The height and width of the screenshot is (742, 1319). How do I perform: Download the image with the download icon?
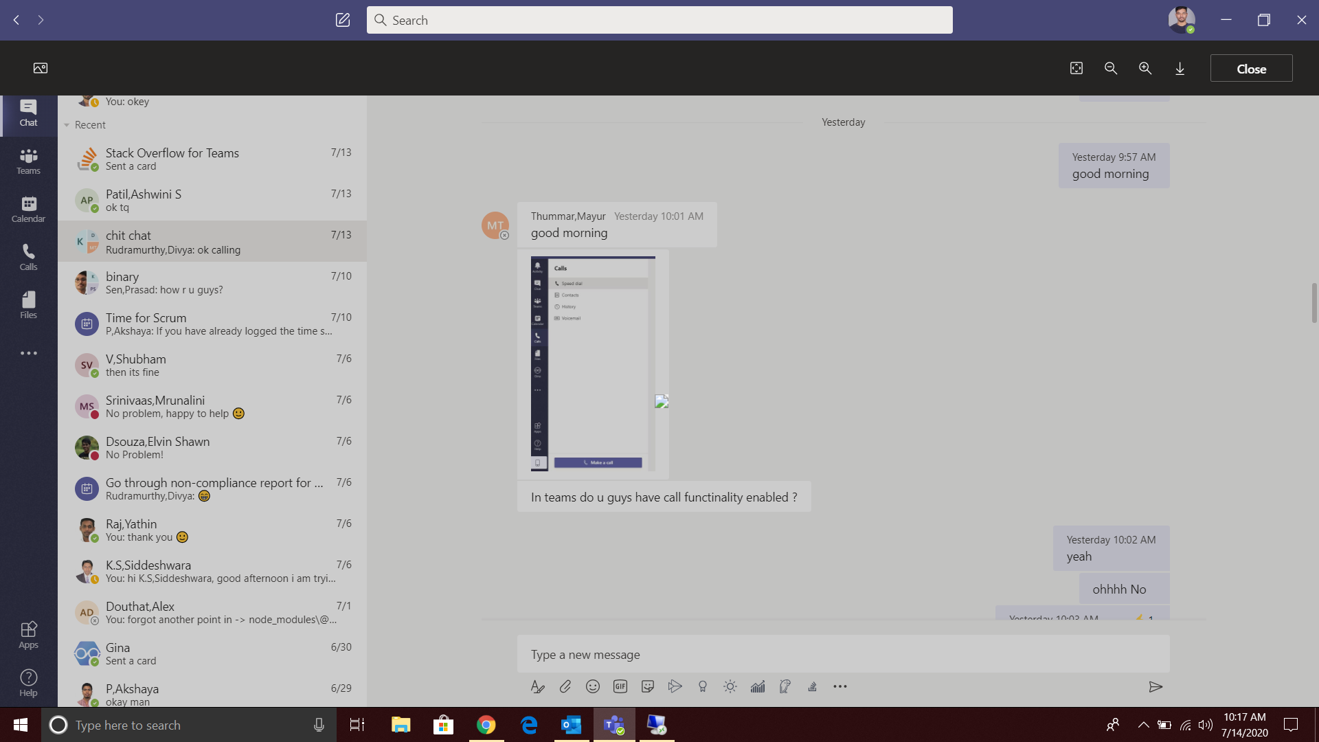pos(1180,68)
